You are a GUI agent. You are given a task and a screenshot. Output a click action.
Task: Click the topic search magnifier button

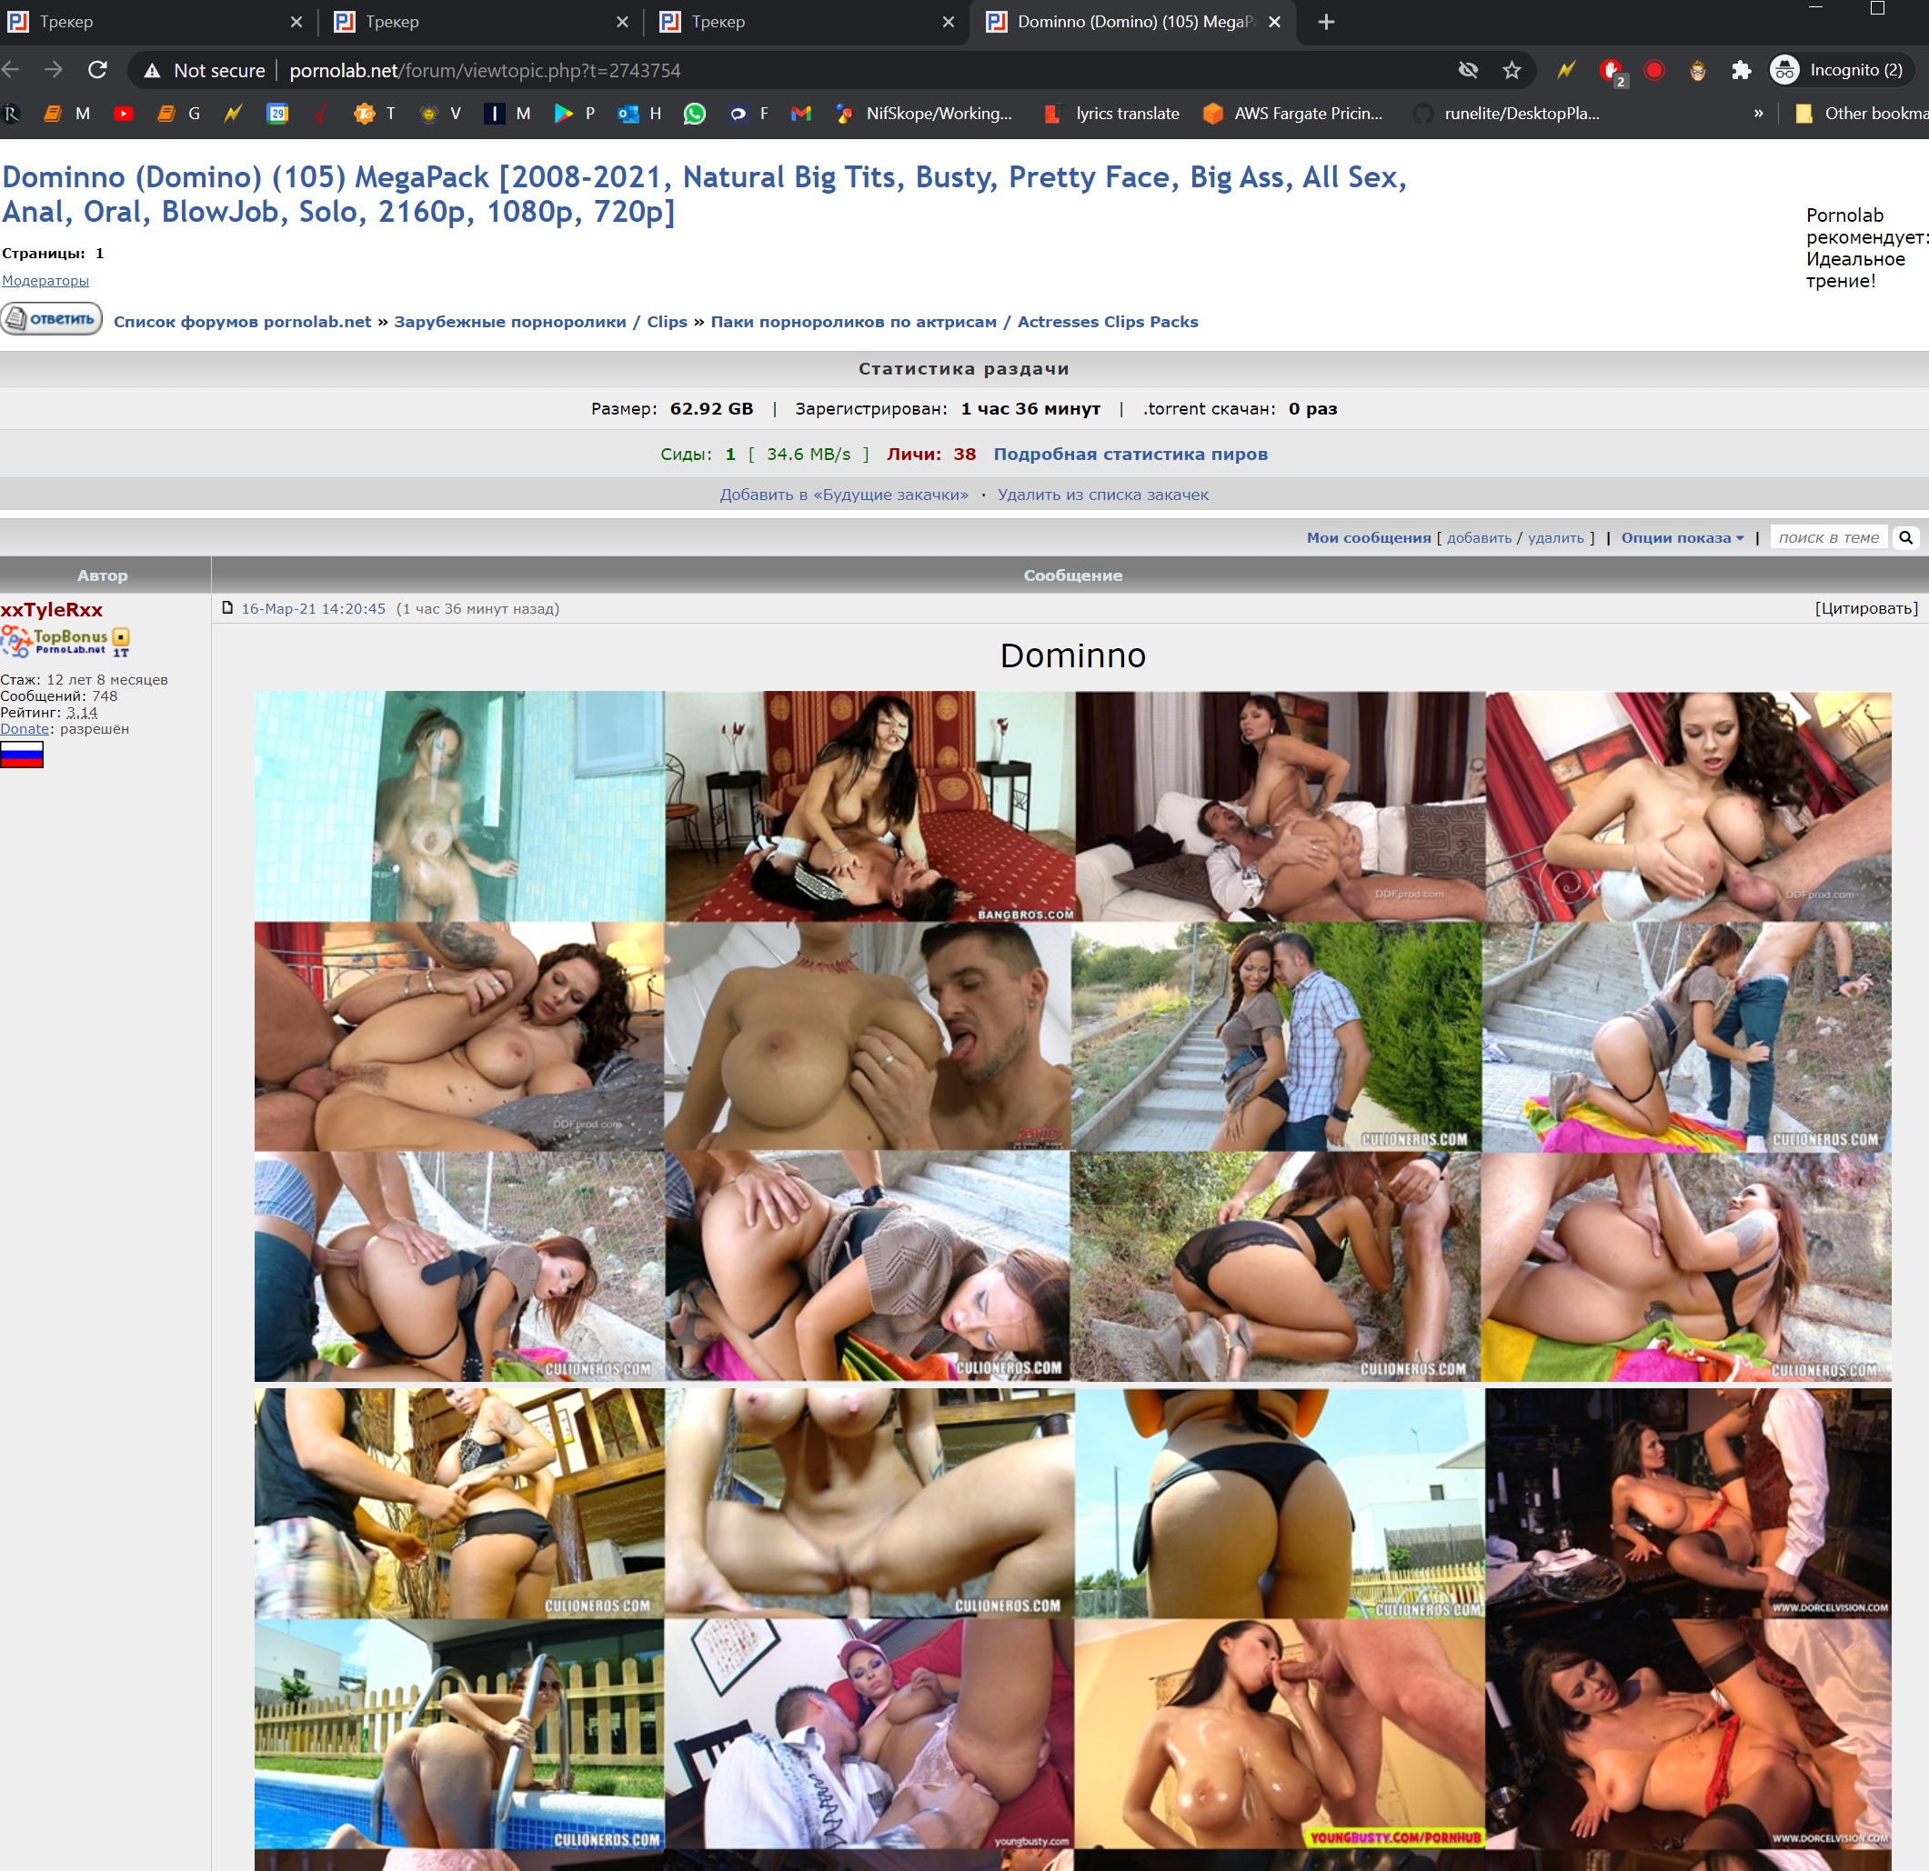(x=1905, y=537)
